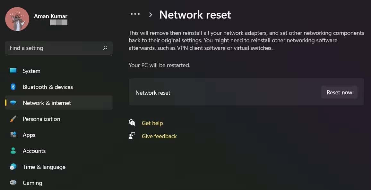
Task: Switch to the Accounts settings section
Action: point(34,151)
